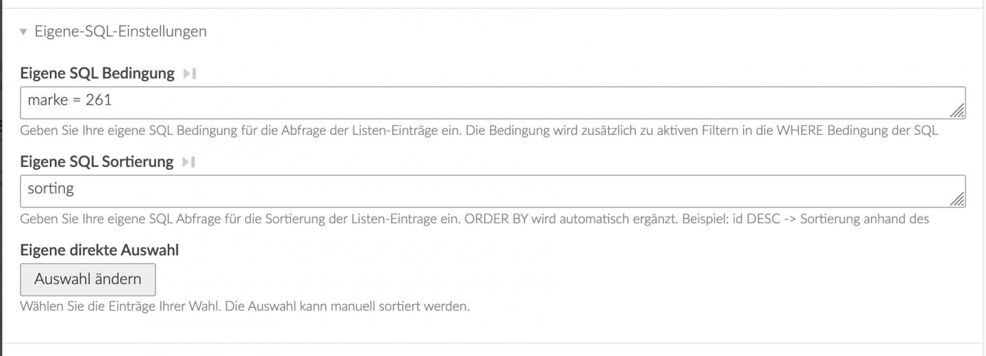Grab resize handle of SQL Bedingung textarea
986x356 pixels.
pyautogui.click(x=958, y=111)
